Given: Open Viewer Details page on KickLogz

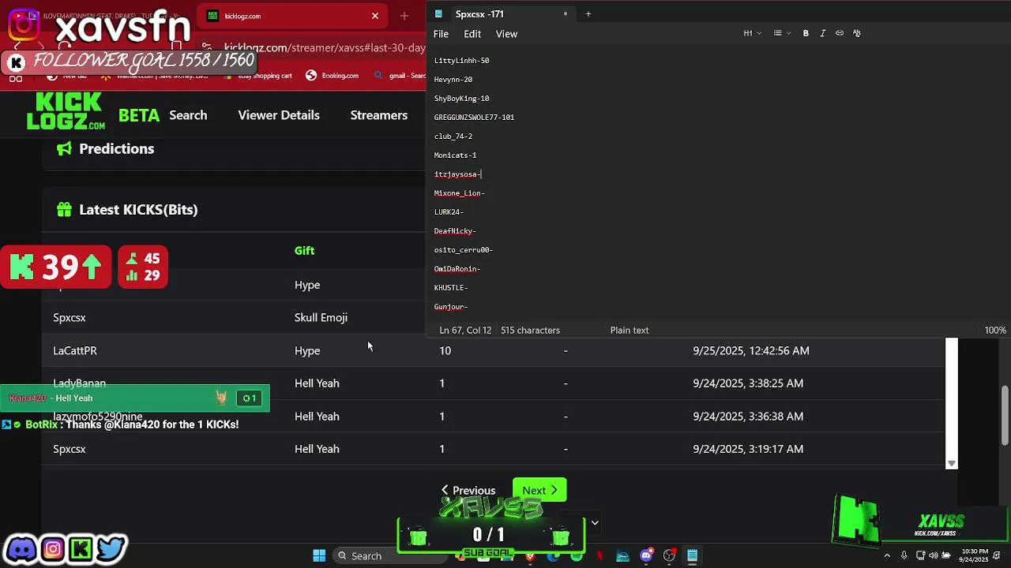Looking at the screenshot, I should pos(279,115).
